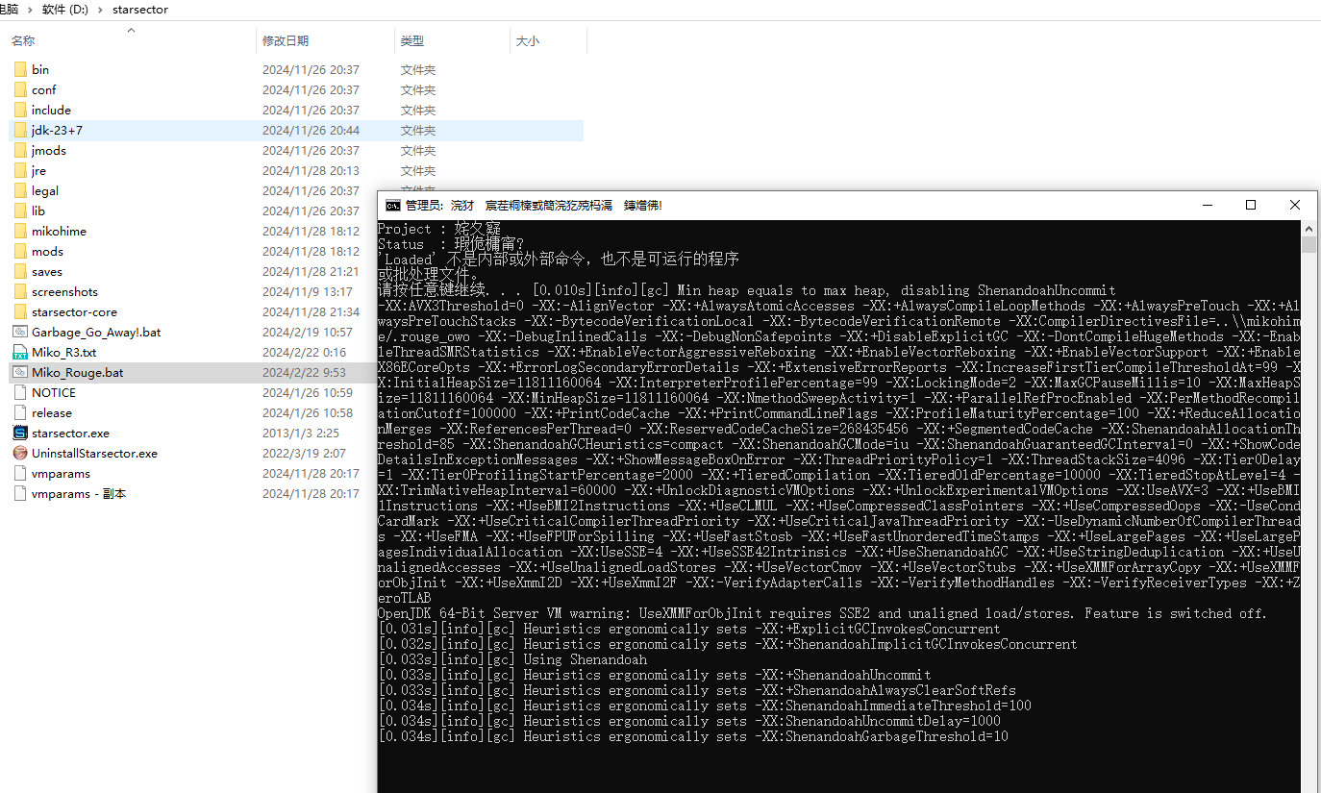Sort by 修改日期 column header
This screenshot has width=1321, height=793.
(286, 41)
